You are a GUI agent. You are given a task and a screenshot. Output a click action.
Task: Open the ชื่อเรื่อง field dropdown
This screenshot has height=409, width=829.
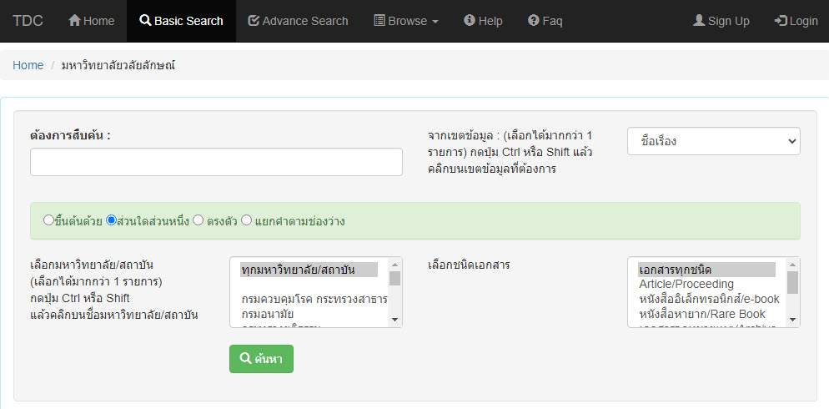pos(713,141)
